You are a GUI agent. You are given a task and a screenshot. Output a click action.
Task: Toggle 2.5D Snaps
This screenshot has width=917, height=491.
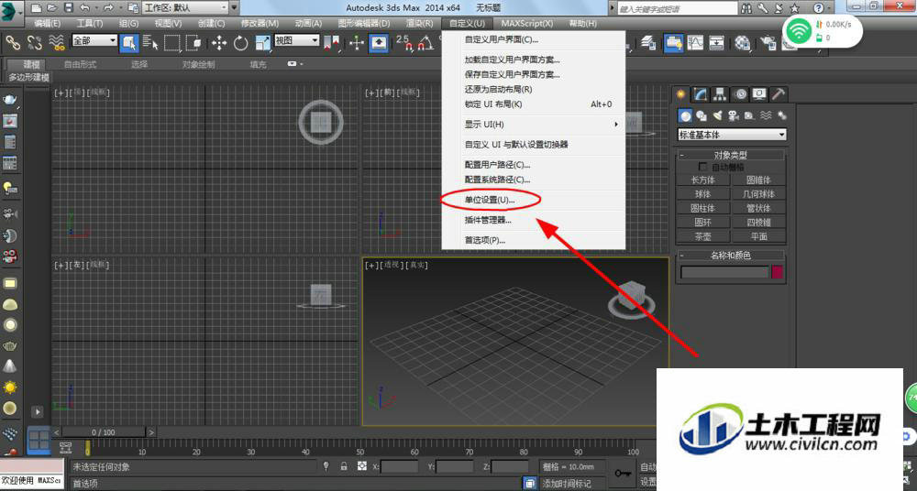pyautogui.click(x=404, y=43)
